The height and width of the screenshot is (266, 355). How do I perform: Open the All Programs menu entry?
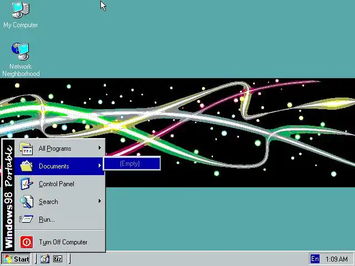pos(59,149)
